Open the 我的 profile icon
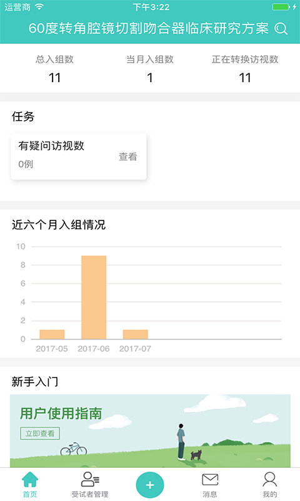Image resolution: width=300 pixels, height=501 pixels. click(270, 479)
